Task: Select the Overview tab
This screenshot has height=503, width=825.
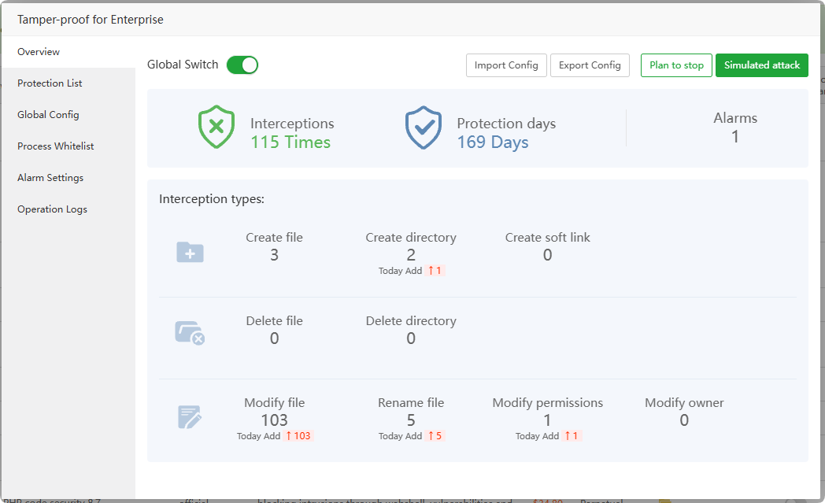Action: click(39, 52)
